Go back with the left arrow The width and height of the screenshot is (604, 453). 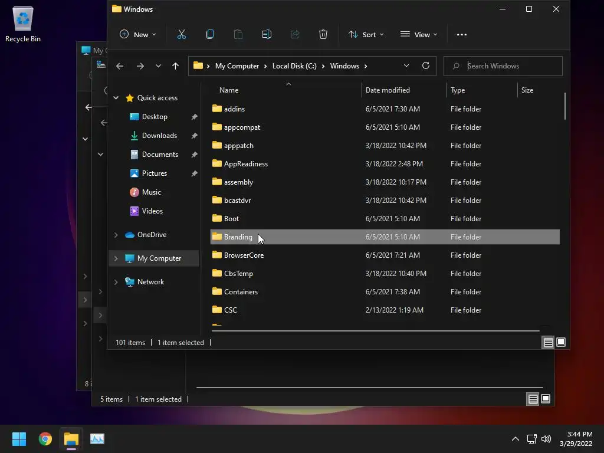point(120,66)
